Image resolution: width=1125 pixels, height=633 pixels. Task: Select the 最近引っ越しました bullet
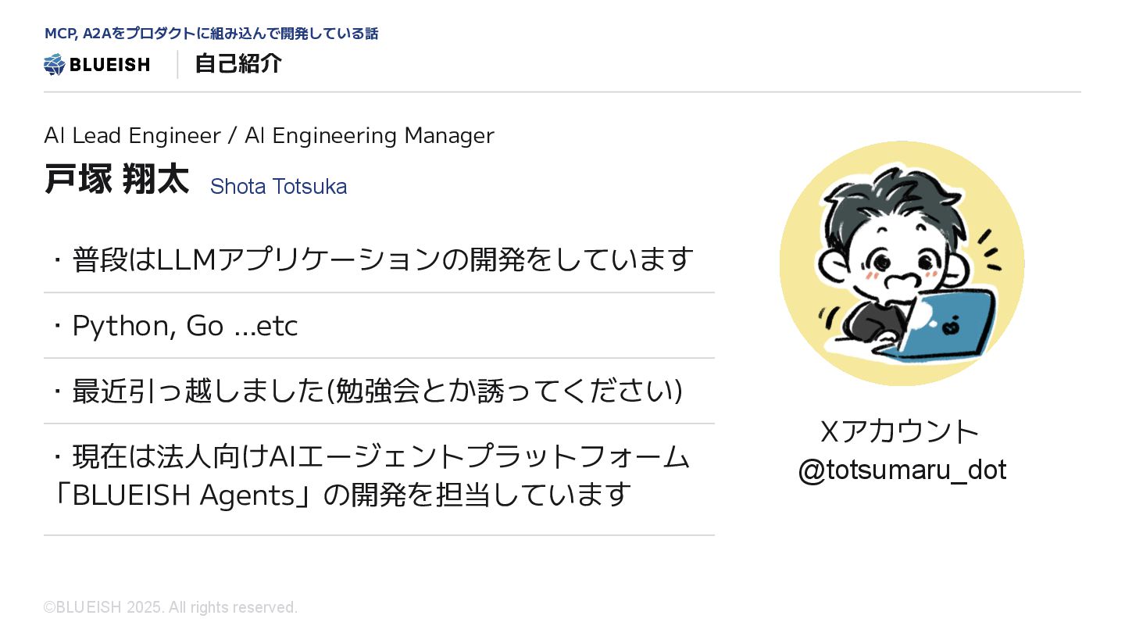click(x=366, y=391)
